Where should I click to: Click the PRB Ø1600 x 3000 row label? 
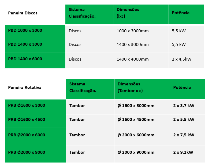click(x=27, y=105)
